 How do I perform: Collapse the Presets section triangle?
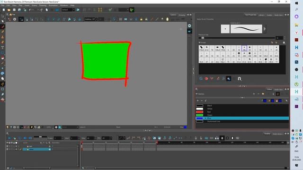[199, 42]
